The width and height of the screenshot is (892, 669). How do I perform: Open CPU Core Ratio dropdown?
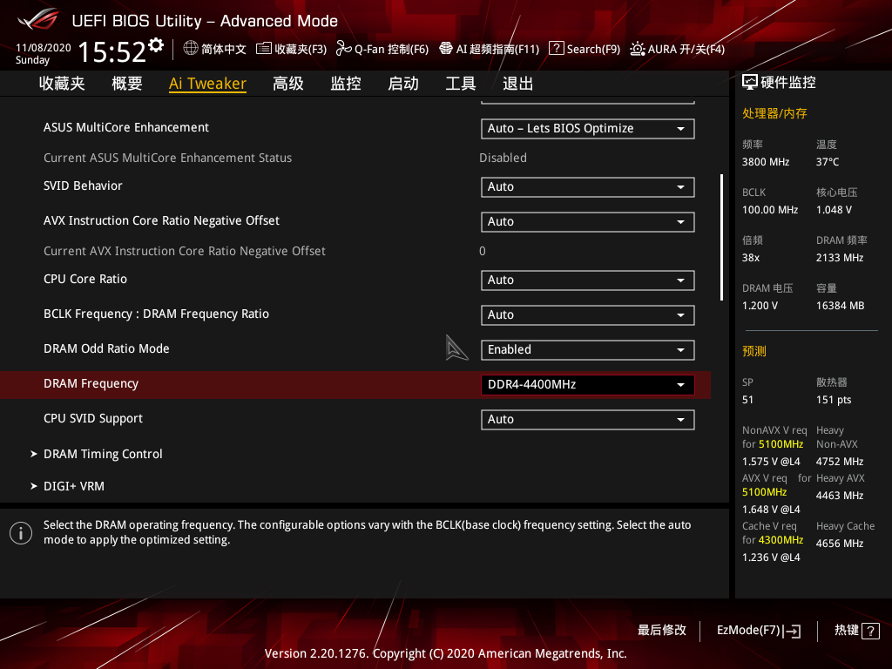click(x=588, y=280)
